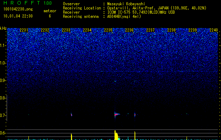Click the yellow power bar after 2236
Image resolution: width=221 pixels, height=140 pixels.
pos(135,136)
